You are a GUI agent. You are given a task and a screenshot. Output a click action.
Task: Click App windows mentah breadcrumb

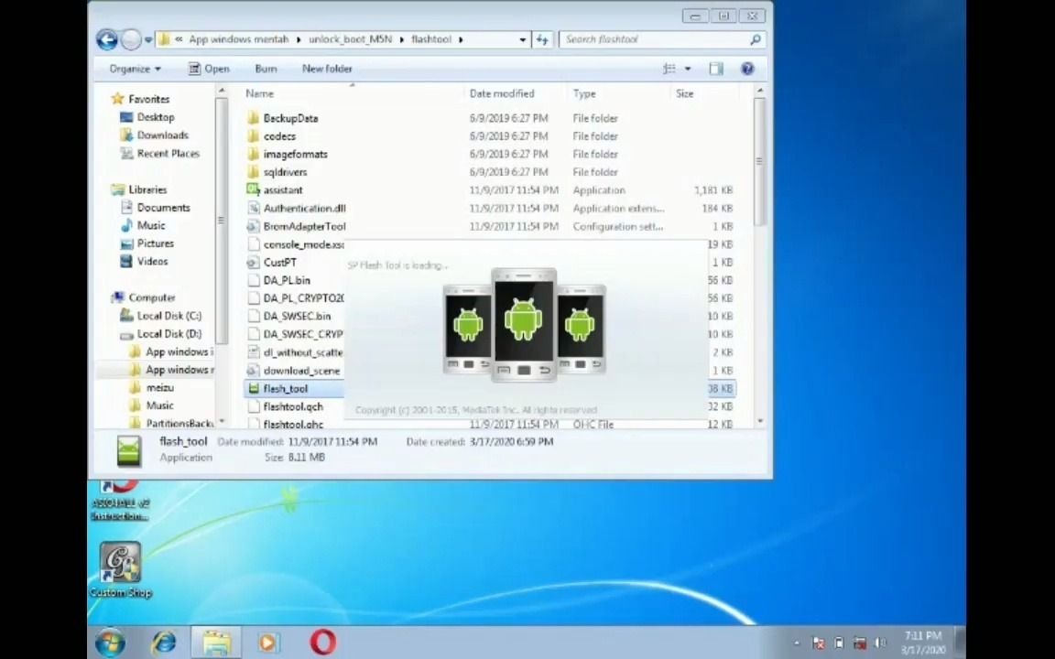coord(238,39)
